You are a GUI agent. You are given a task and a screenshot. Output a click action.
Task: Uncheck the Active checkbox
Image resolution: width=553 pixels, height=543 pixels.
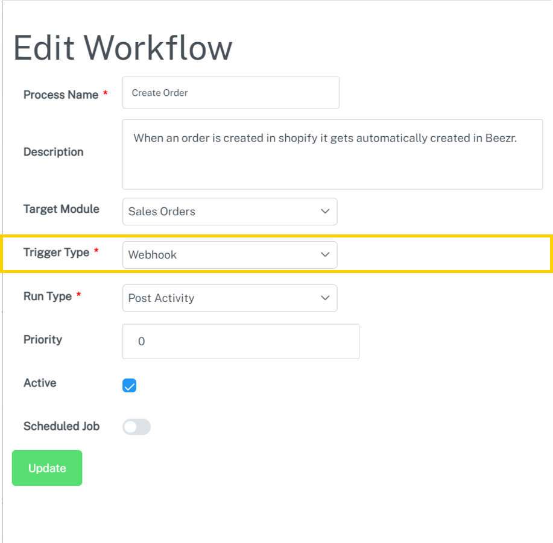(130, 386)
